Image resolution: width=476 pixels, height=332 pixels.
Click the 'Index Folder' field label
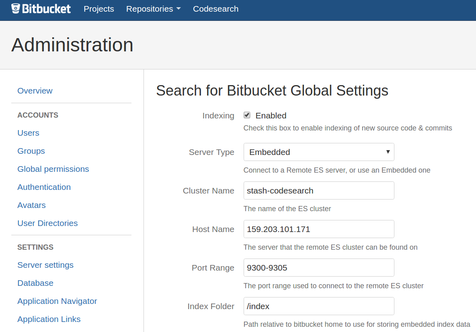[x=211, y=306]
